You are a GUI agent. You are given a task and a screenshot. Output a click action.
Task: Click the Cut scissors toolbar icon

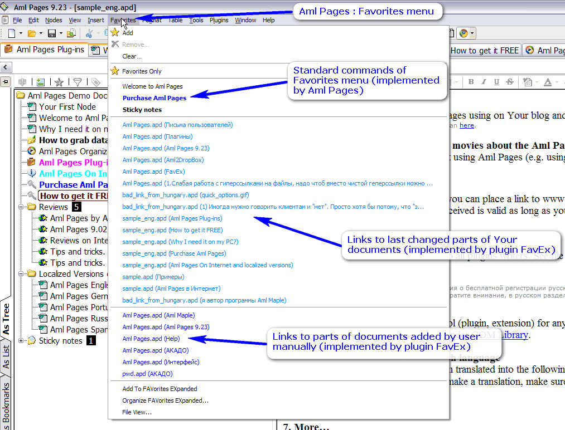(89, 33)
